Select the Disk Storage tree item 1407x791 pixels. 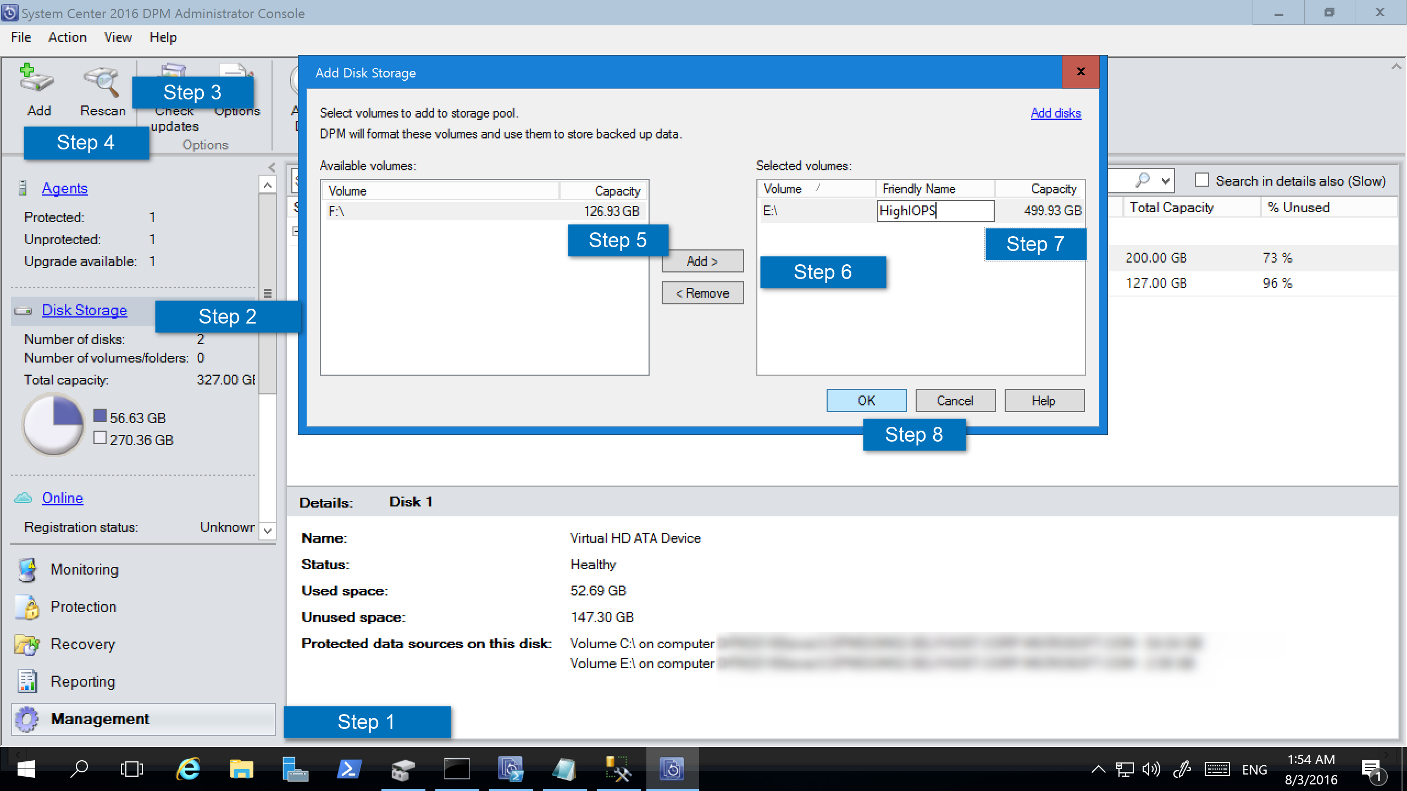click(84, 309)
